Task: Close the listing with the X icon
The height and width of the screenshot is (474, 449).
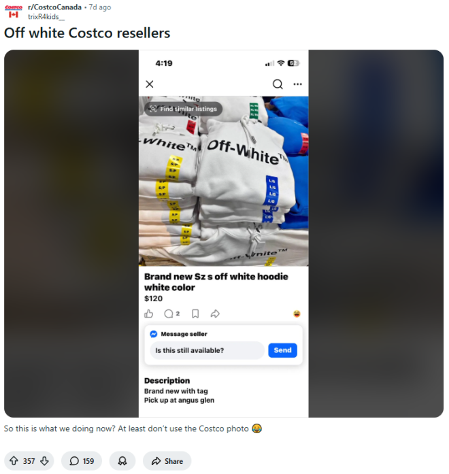Action: click(x=150, y=84)
